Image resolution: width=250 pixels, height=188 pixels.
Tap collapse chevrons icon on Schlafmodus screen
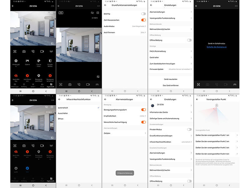(x=235, y=84)
